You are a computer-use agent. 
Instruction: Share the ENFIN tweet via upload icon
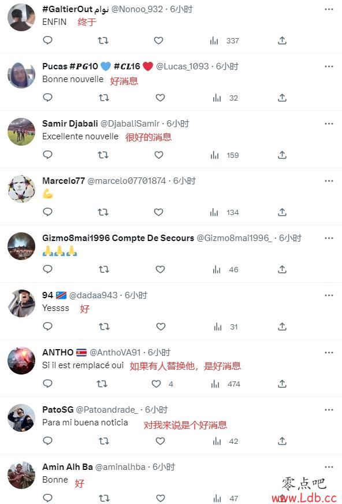coord(282,40)
